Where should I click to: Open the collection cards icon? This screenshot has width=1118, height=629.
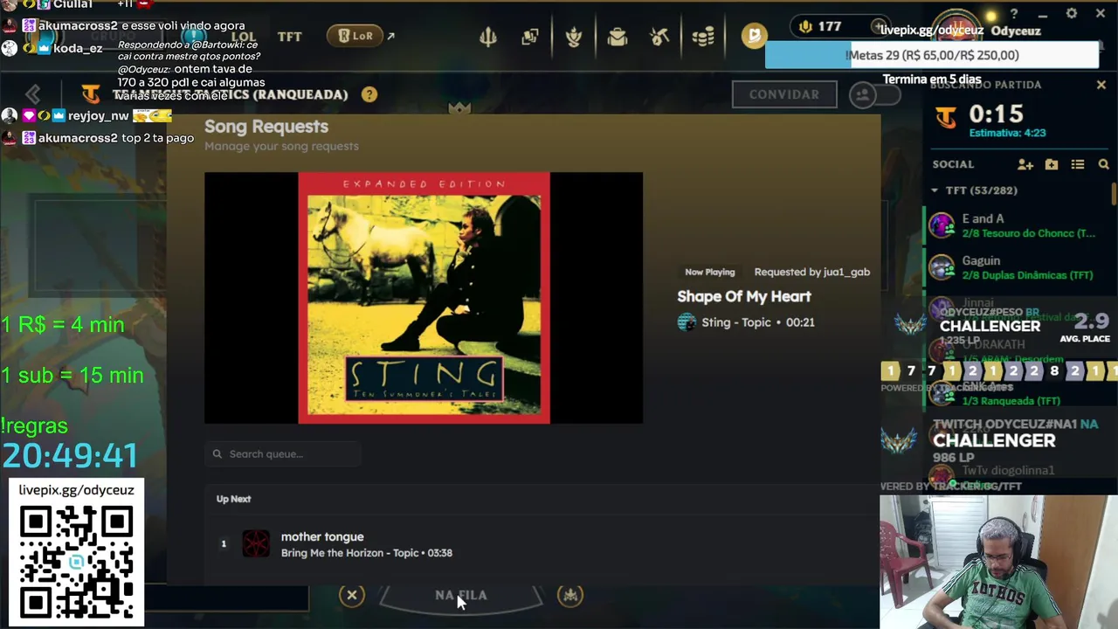point(530,37)
